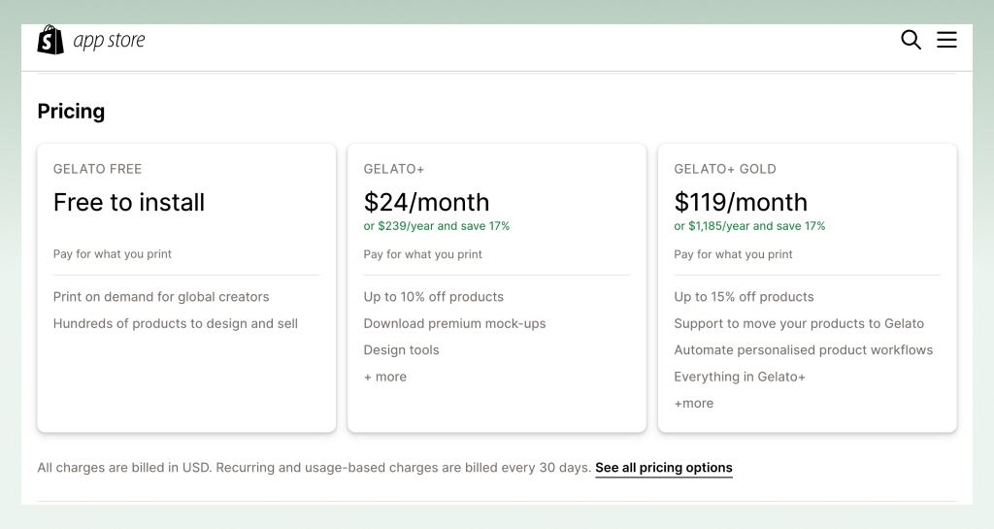Click 'Free to install' price text

(129, 202)
